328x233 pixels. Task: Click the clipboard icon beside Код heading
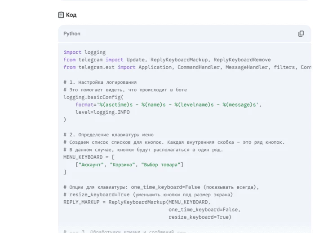(x=61, y=15)
